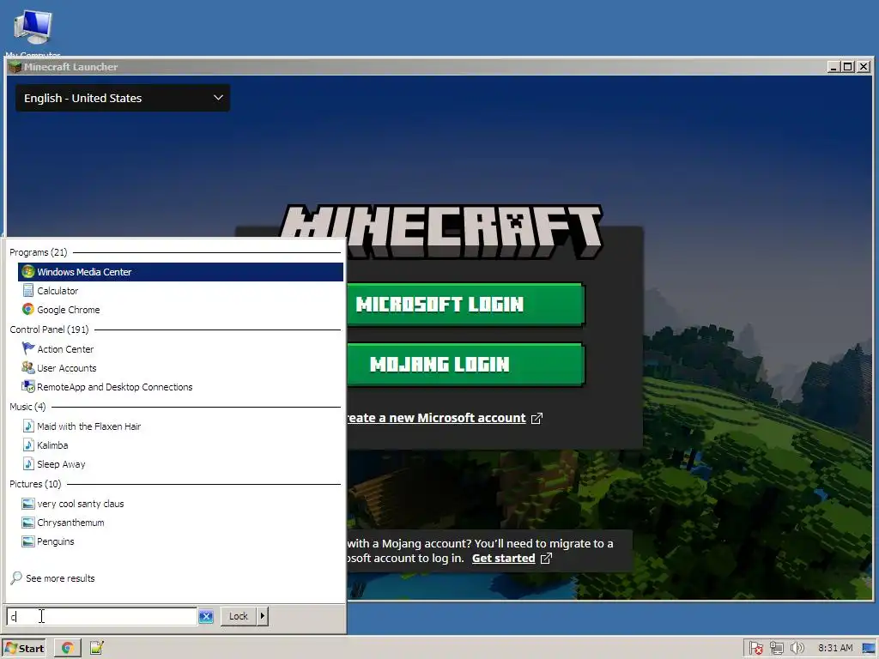Focus the Start menu search box
Viewport: 879px width, 659px height.
pos(102,616)
